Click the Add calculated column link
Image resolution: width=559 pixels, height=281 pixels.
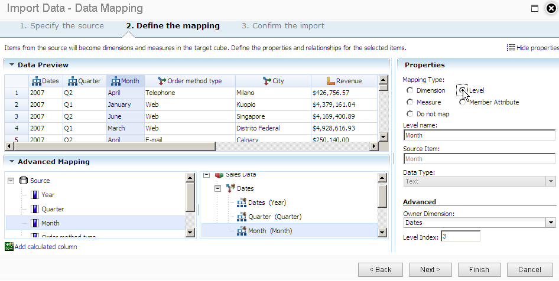(x=45, y=246)
